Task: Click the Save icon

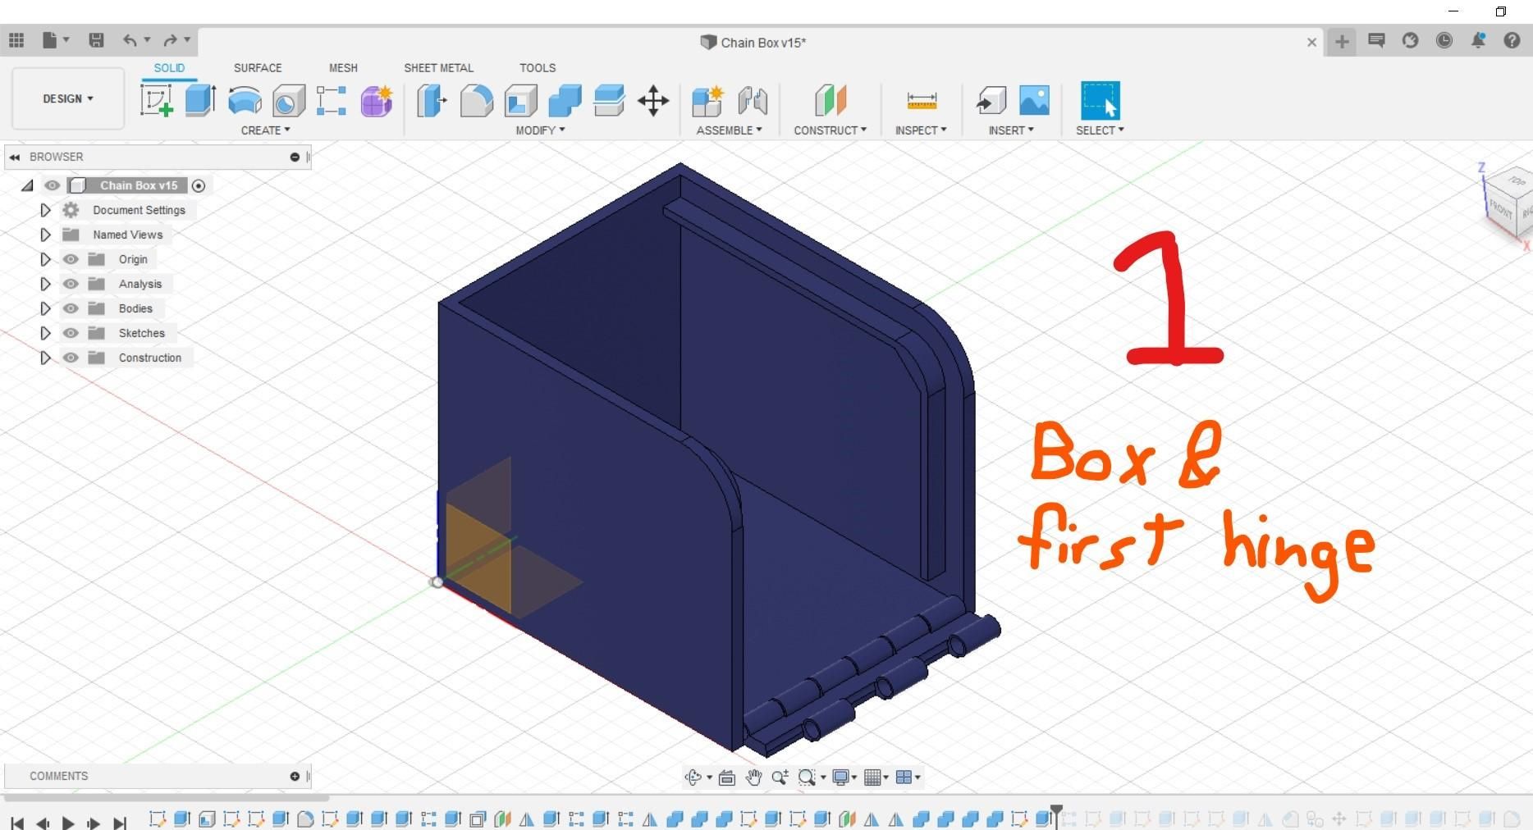Action: [x=97, y=39]
